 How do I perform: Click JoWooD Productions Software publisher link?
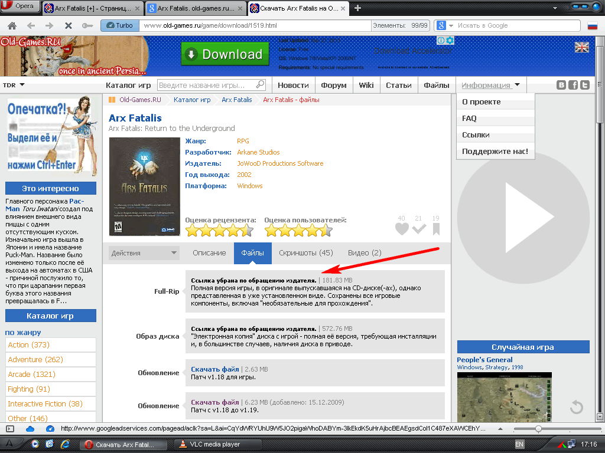click(x=280, y=163)
